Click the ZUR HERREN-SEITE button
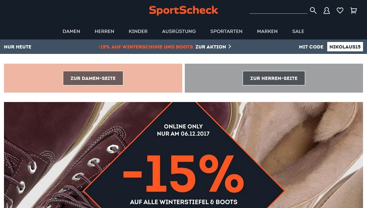 coord(274,78)
